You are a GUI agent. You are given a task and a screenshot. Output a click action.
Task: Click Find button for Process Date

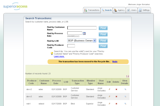(x=103, y=34)
